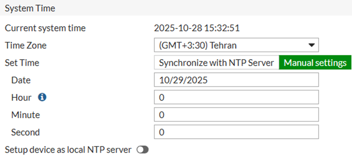Focus the Second input field

(x=236, y=132)
